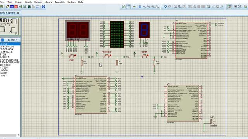Image resolution: width=248 pixels, height=139 pixels.
Task: Open the Packaging Tool icon
Action: click(x=217, y=7)
